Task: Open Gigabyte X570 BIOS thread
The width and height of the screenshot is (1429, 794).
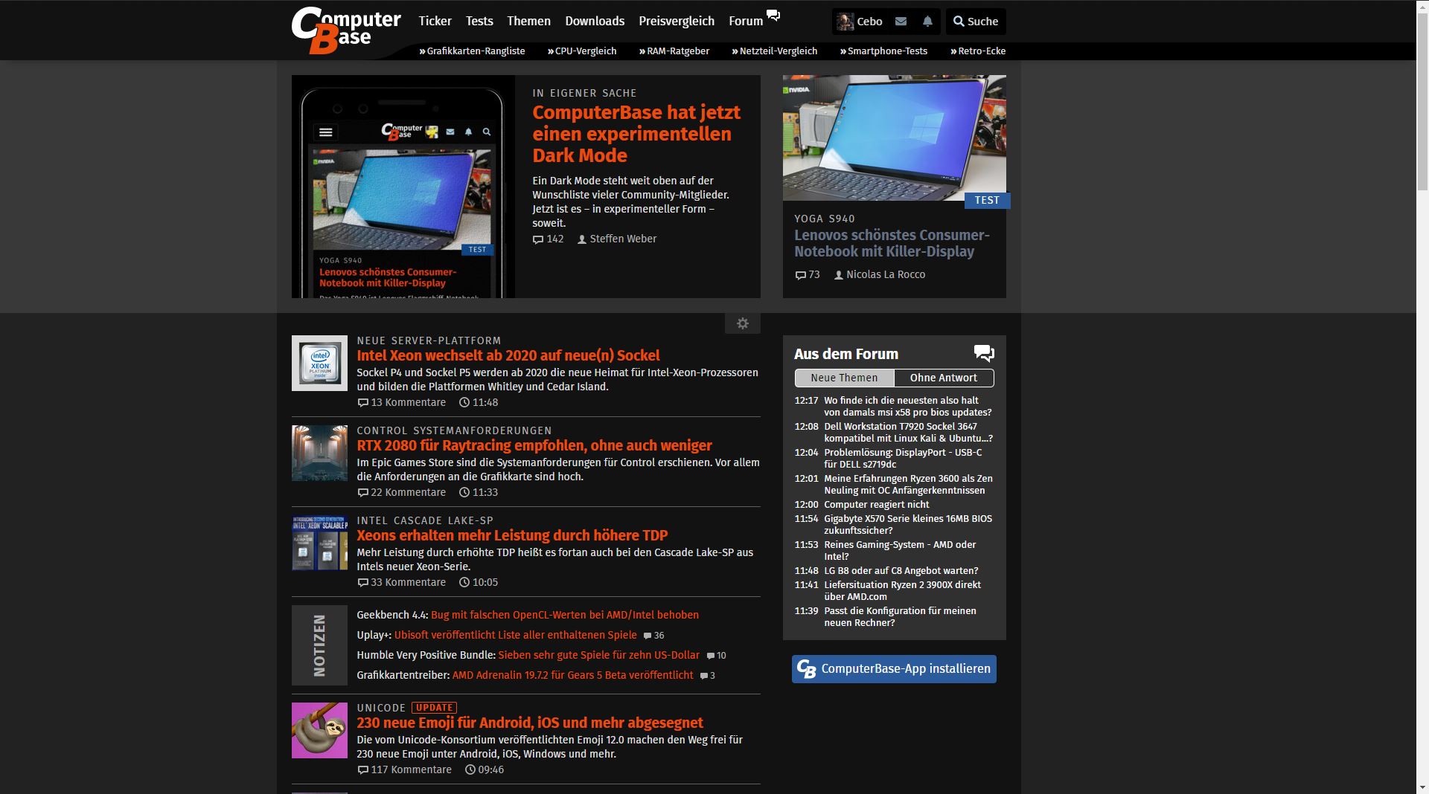Action: pos(908,524)
